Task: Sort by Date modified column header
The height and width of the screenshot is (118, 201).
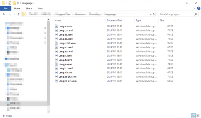Action: 114,20
